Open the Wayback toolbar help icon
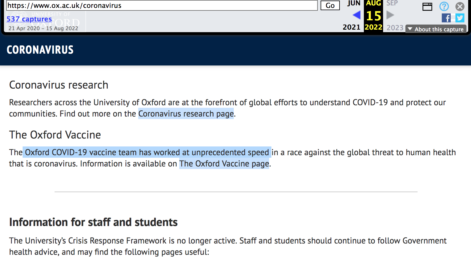The height and width of the screenshot is (261, 471). click(444, 6)
